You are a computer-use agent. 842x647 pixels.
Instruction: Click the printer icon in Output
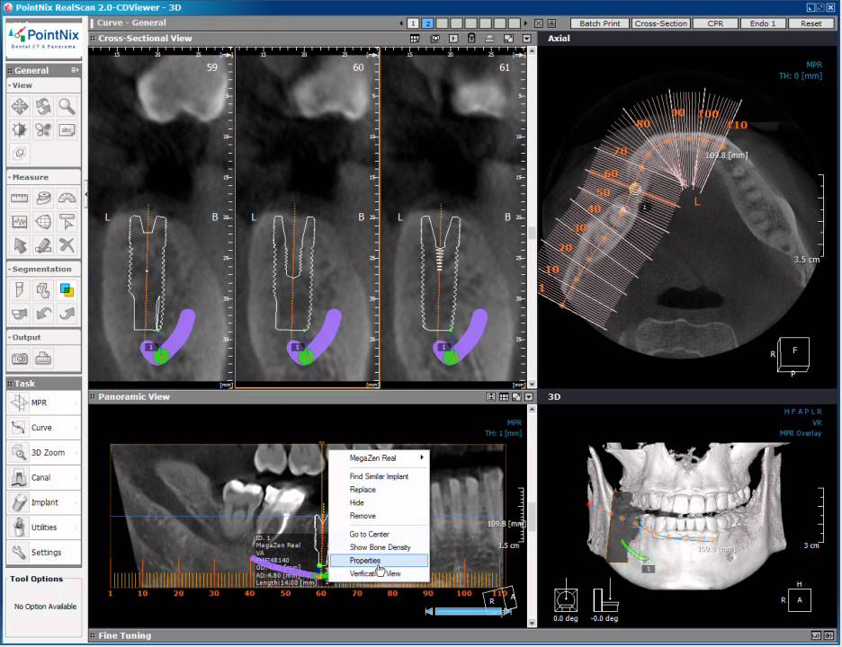click(43, 359)
